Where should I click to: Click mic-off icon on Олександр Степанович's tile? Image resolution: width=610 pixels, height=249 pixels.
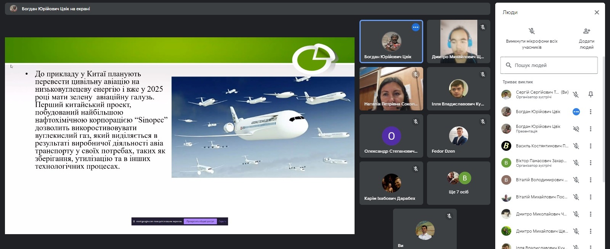[x=416, y=122]
